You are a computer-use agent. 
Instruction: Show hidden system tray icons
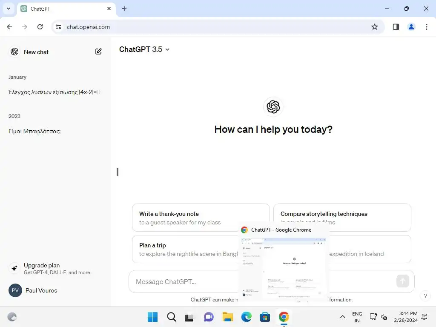tap(343, 317)
